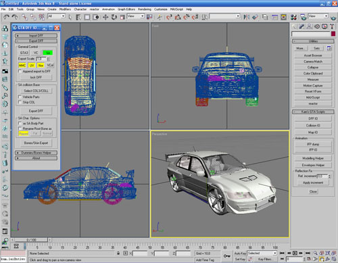Open the Curve Editor icon
This screenshot has width=338, height=263.
[274, 17]
